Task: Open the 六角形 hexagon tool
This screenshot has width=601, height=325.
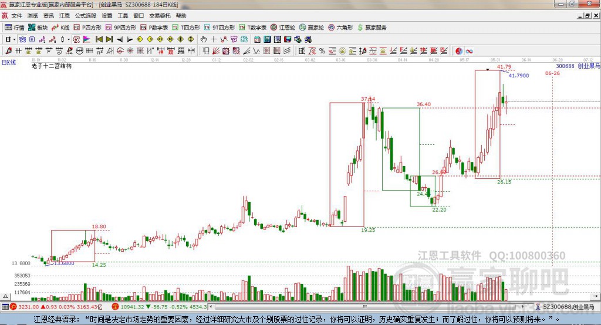Action: click(340, 28)
